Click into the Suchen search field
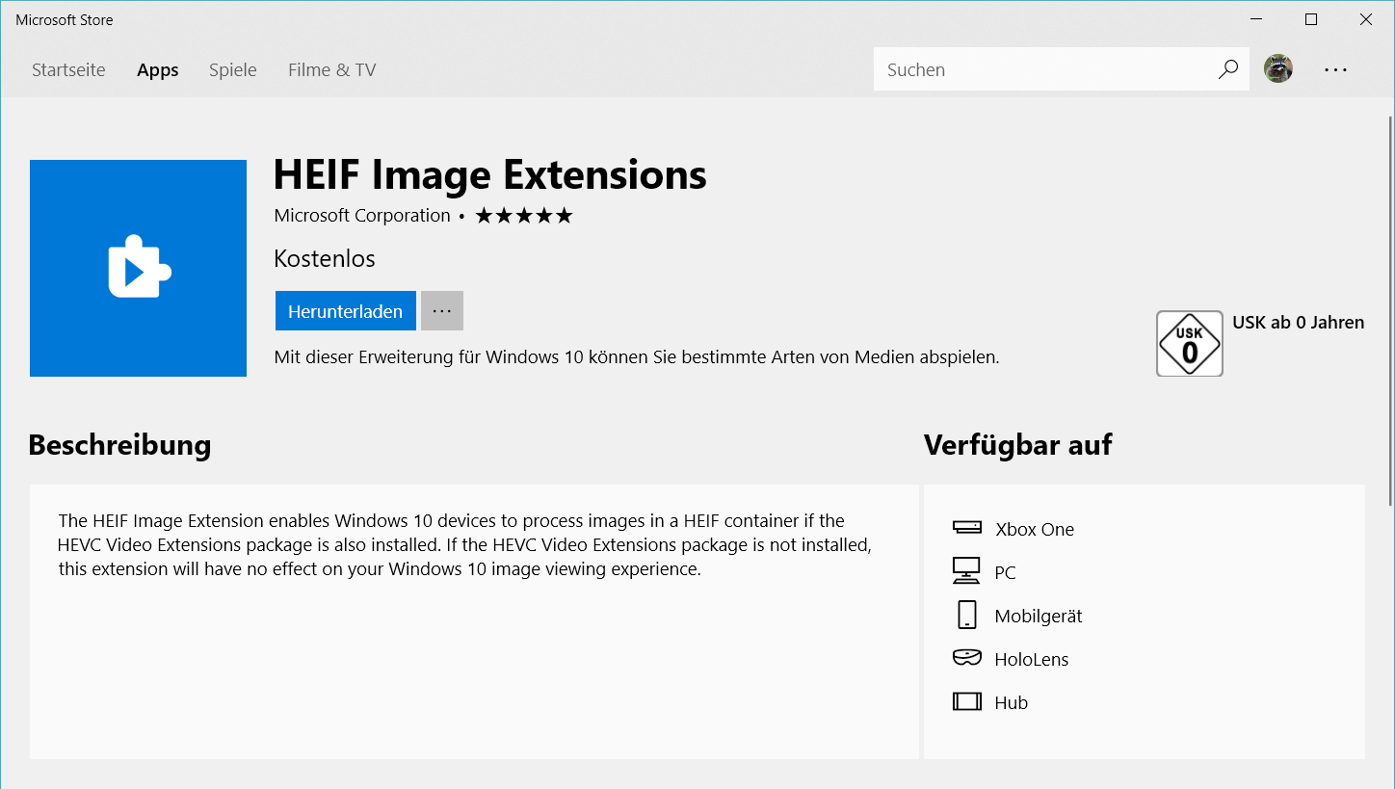Image resolution: width=1395 pixels, height=789 pixels. (x=1045, y=69)
